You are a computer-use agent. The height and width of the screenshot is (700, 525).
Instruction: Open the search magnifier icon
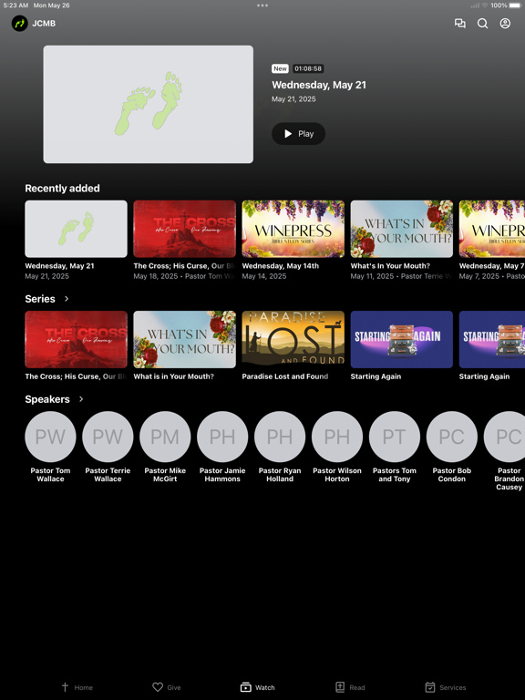[x=482, y=23]
